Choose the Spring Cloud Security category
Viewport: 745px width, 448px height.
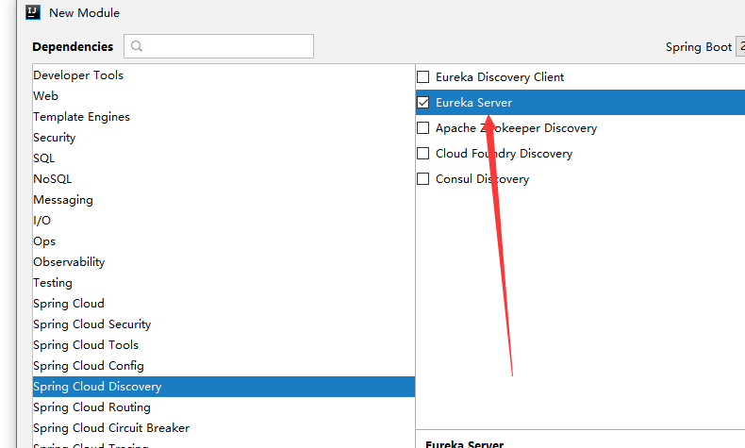[223, 324]
